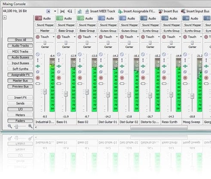211x179 pixels.
Task: Click Insert Assignable FX in the toolbar
Action: 137,11
